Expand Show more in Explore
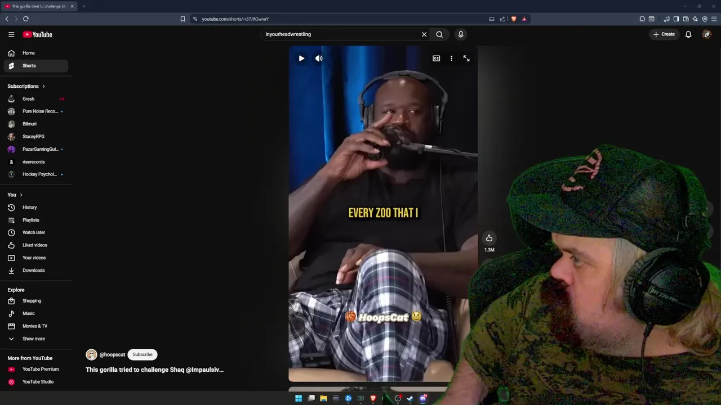Viewport: 721px width, 405px height. click(36, 339)
